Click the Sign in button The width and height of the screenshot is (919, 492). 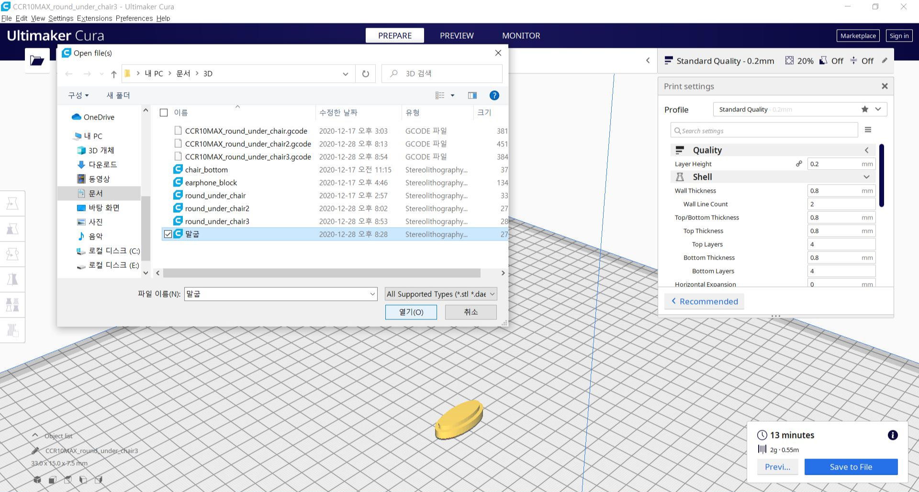point(899,35)
